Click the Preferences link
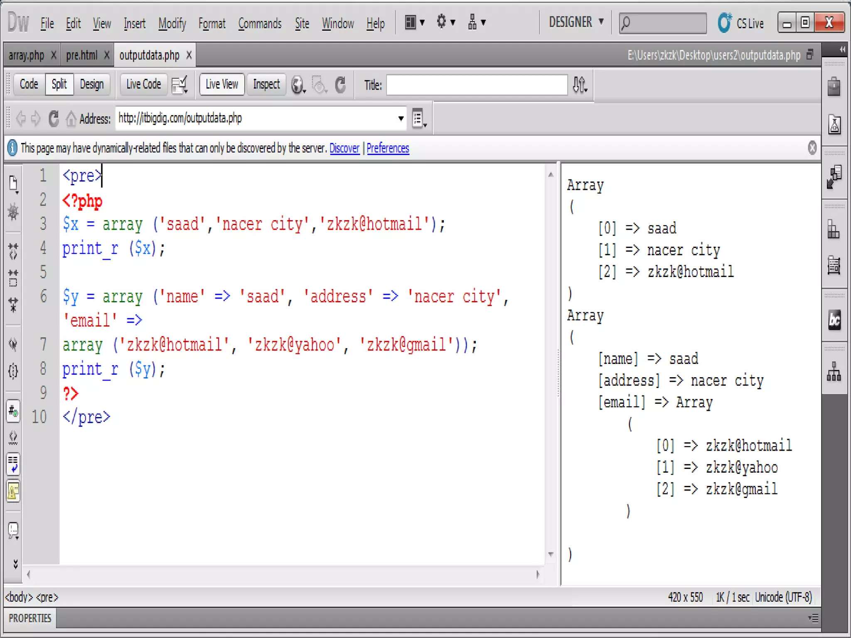The height and width of the screenshot is (638, 851). 387,148
